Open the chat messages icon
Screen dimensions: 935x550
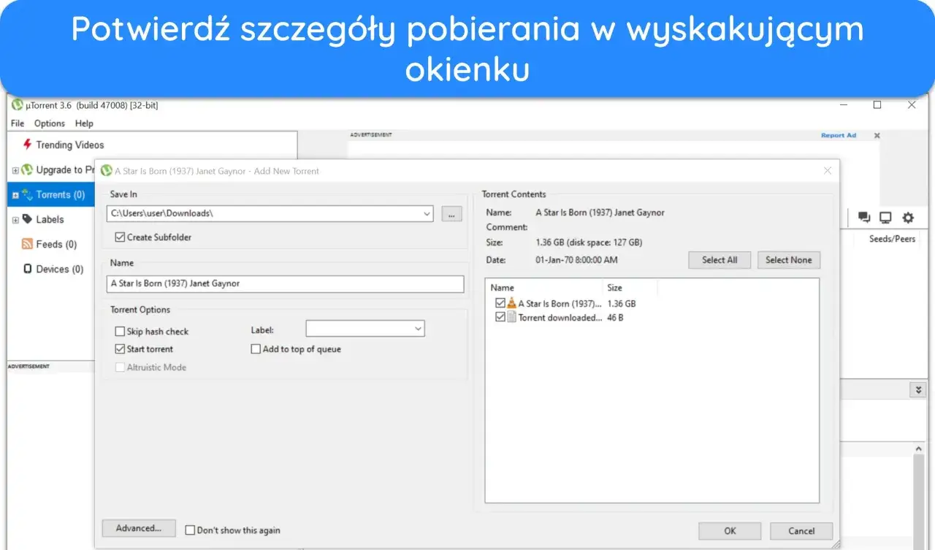tap(864, 217)
